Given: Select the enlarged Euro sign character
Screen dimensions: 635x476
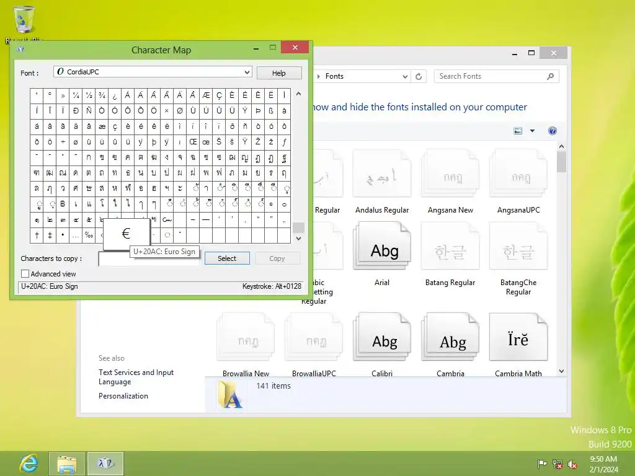Looking at the screenshot, I should click(127, 234).
